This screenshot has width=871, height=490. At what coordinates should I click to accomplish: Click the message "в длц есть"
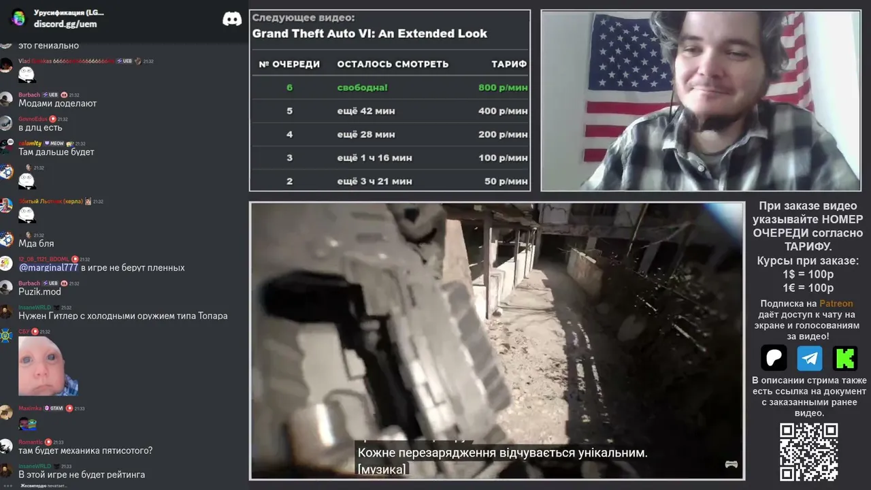[x=40, y=127]
